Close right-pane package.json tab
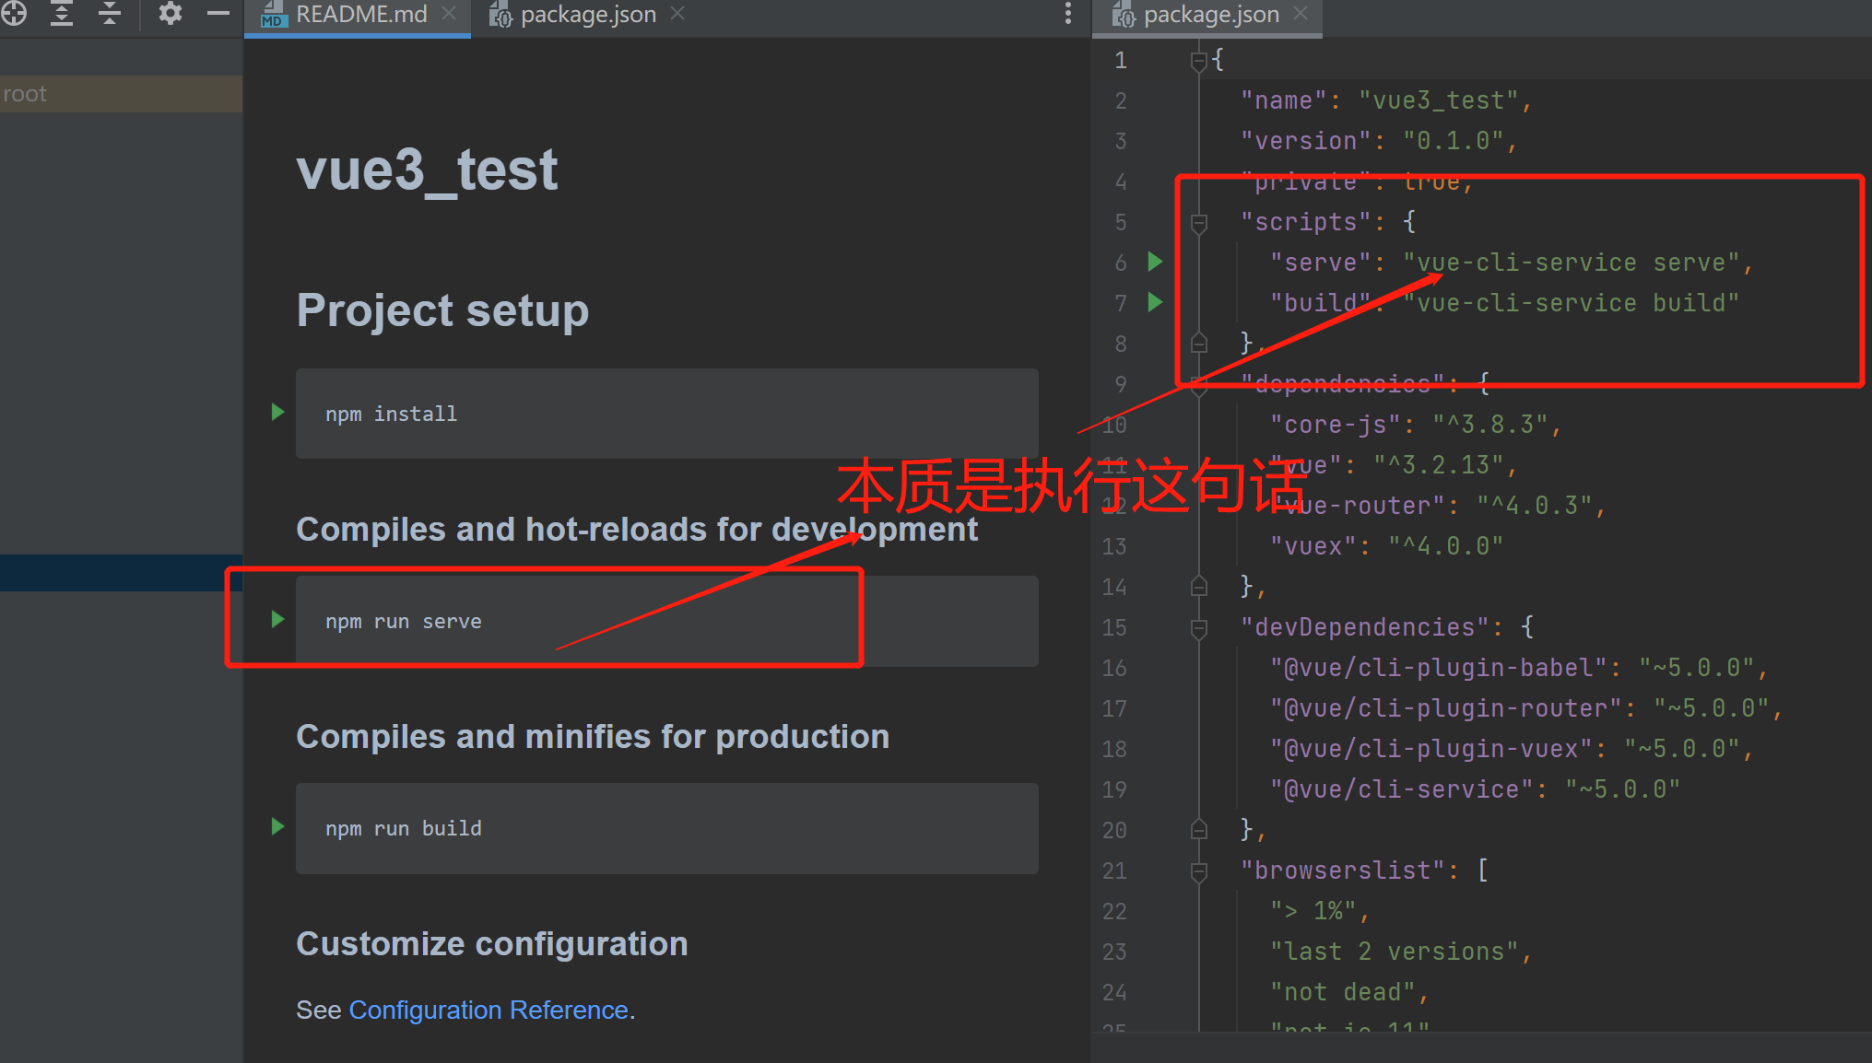1872x1063 pixels. pyautogui.click(x=1301, y=13)
